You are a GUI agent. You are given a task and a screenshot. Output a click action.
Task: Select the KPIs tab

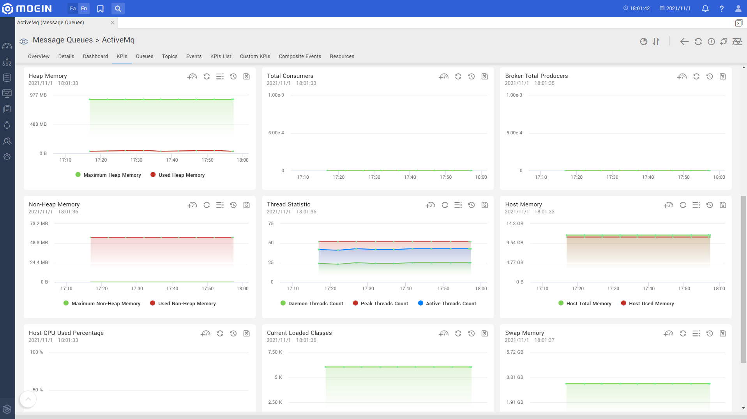click(122, 56)
